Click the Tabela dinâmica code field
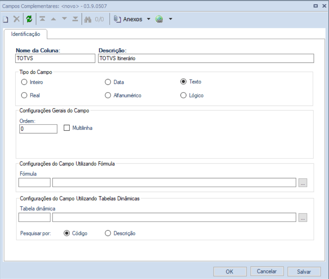Screen dimensions: 329x279 coord(34,217)
